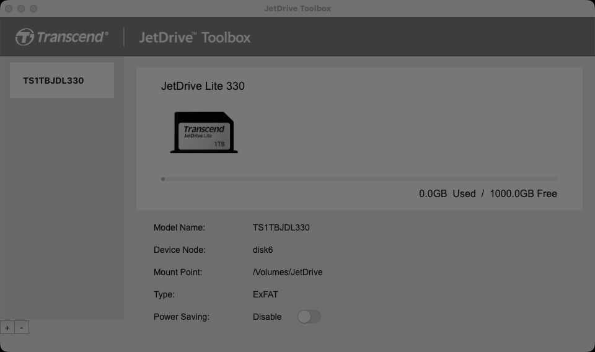The image size is (595, 352).
Task: Toggle the Power Saving switch
Action: pyautogui.click(x=309, y=317)
